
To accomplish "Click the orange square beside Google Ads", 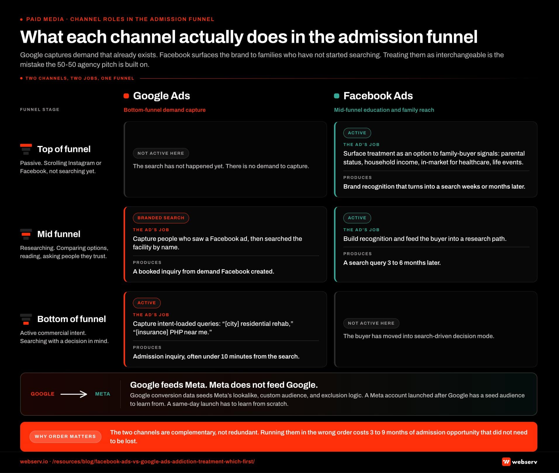I will (x=126, y=96).
